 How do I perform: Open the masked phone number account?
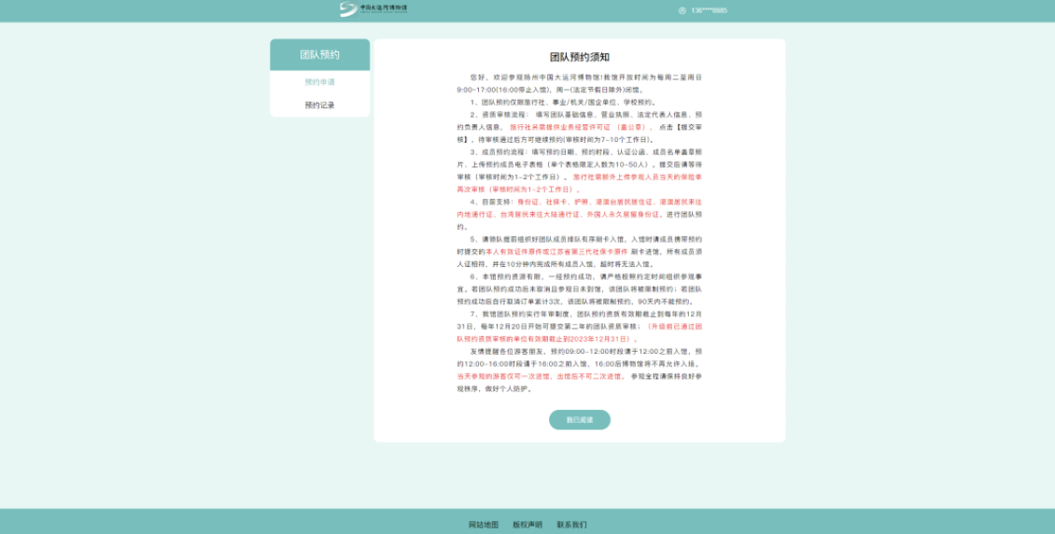pos(710,10)
